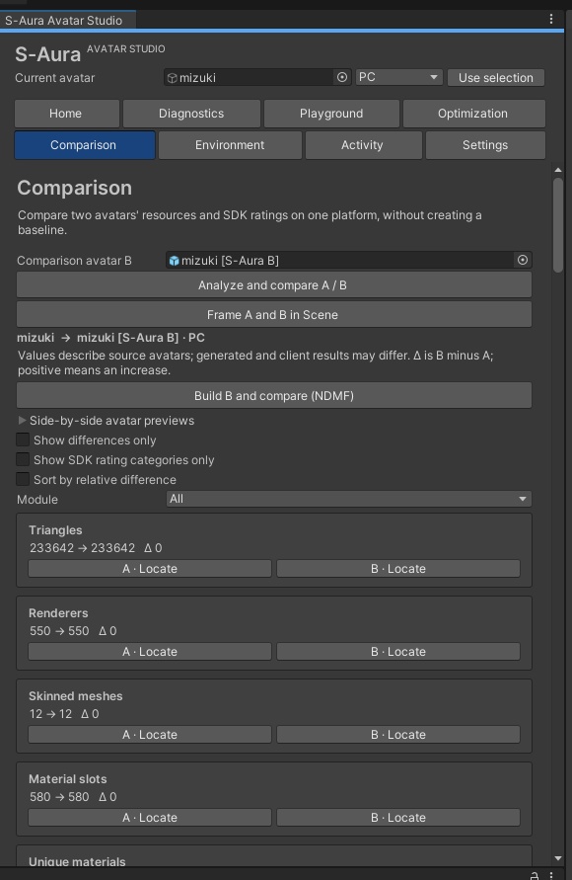Locate avatar B Triangles
Image resolution: width=572 pixels, height=880 pixels.
point(398,569)
